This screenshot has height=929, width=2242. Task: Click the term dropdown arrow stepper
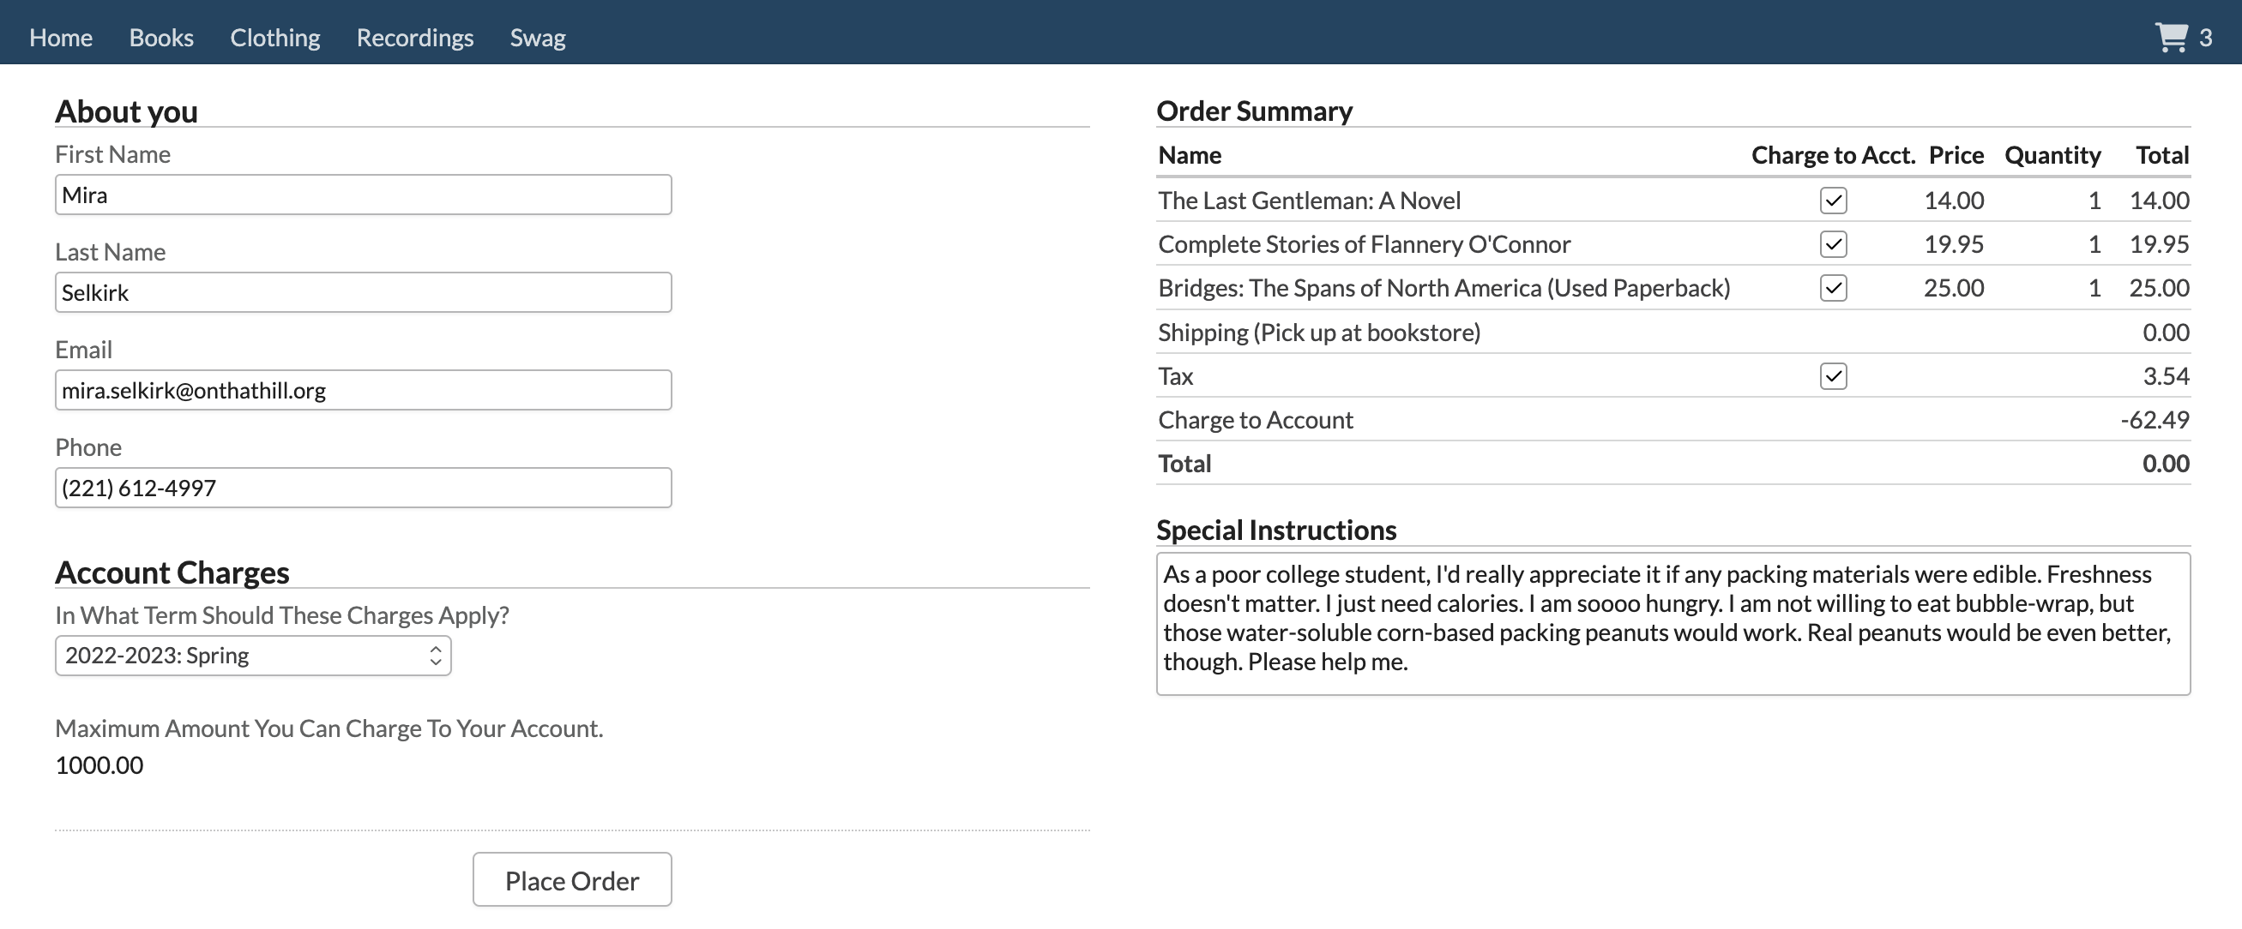click(x=435, y=656)
